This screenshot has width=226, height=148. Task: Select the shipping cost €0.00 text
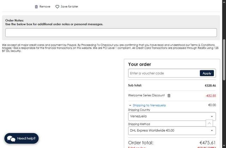pos(212,105)
